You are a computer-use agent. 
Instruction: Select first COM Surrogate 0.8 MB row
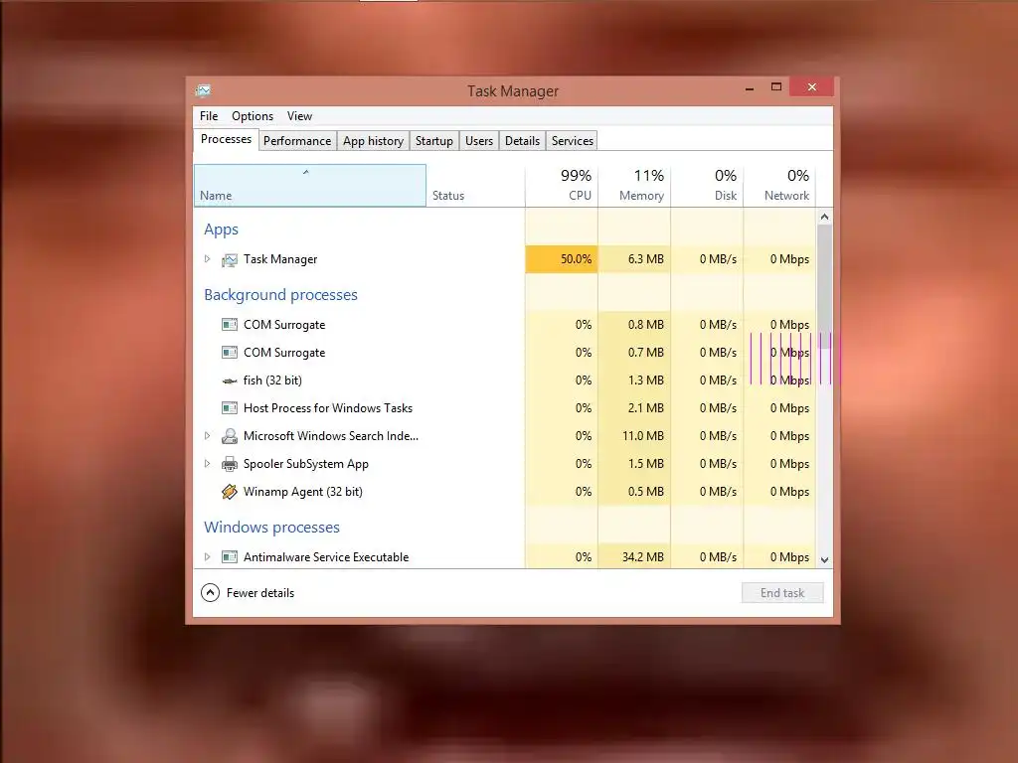tap(504, 325)
